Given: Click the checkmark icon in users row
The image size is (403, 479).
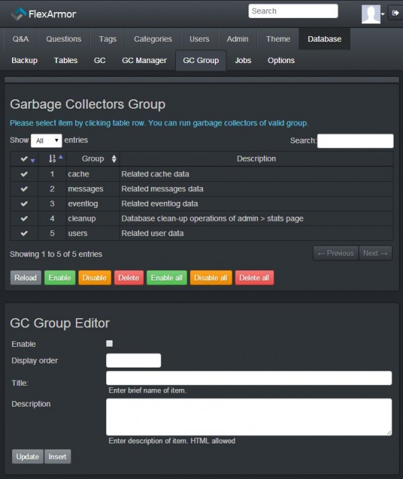Looking at the screenshot, I should (x=24, y=233).
